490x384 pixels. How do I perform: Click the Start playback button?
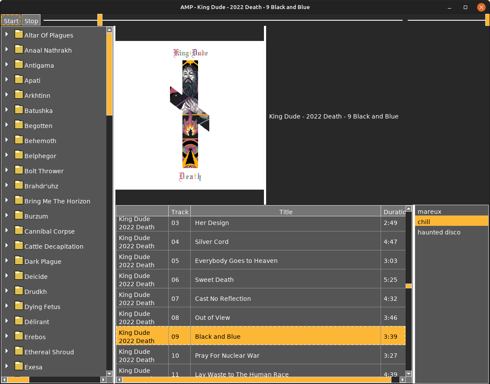(11, 21)
